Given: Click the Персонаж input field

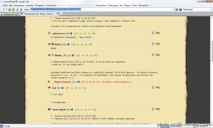Looking at the screenshot, I should pyautogui.click(x=201, y=10).
